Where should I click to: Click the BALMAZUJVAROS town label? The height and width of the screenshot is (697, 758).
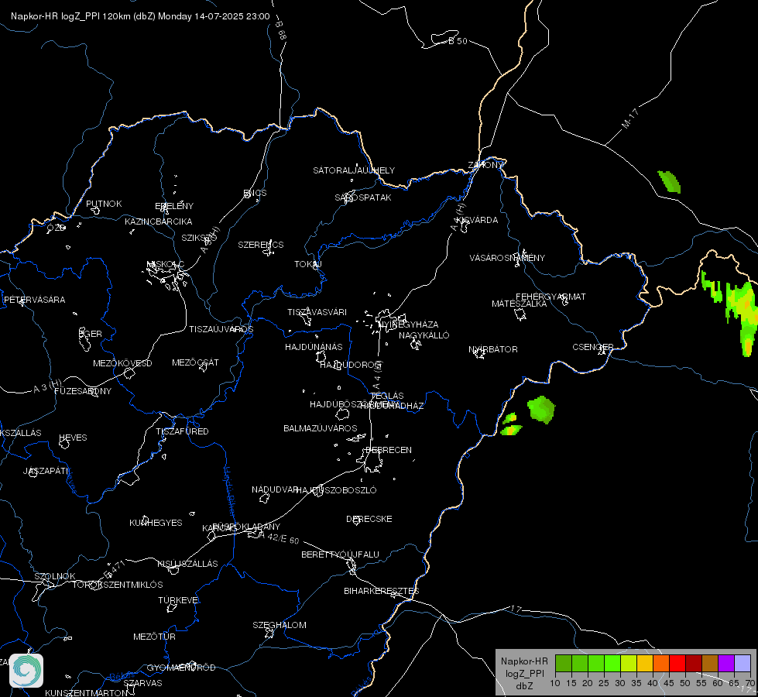coord(320,428)
